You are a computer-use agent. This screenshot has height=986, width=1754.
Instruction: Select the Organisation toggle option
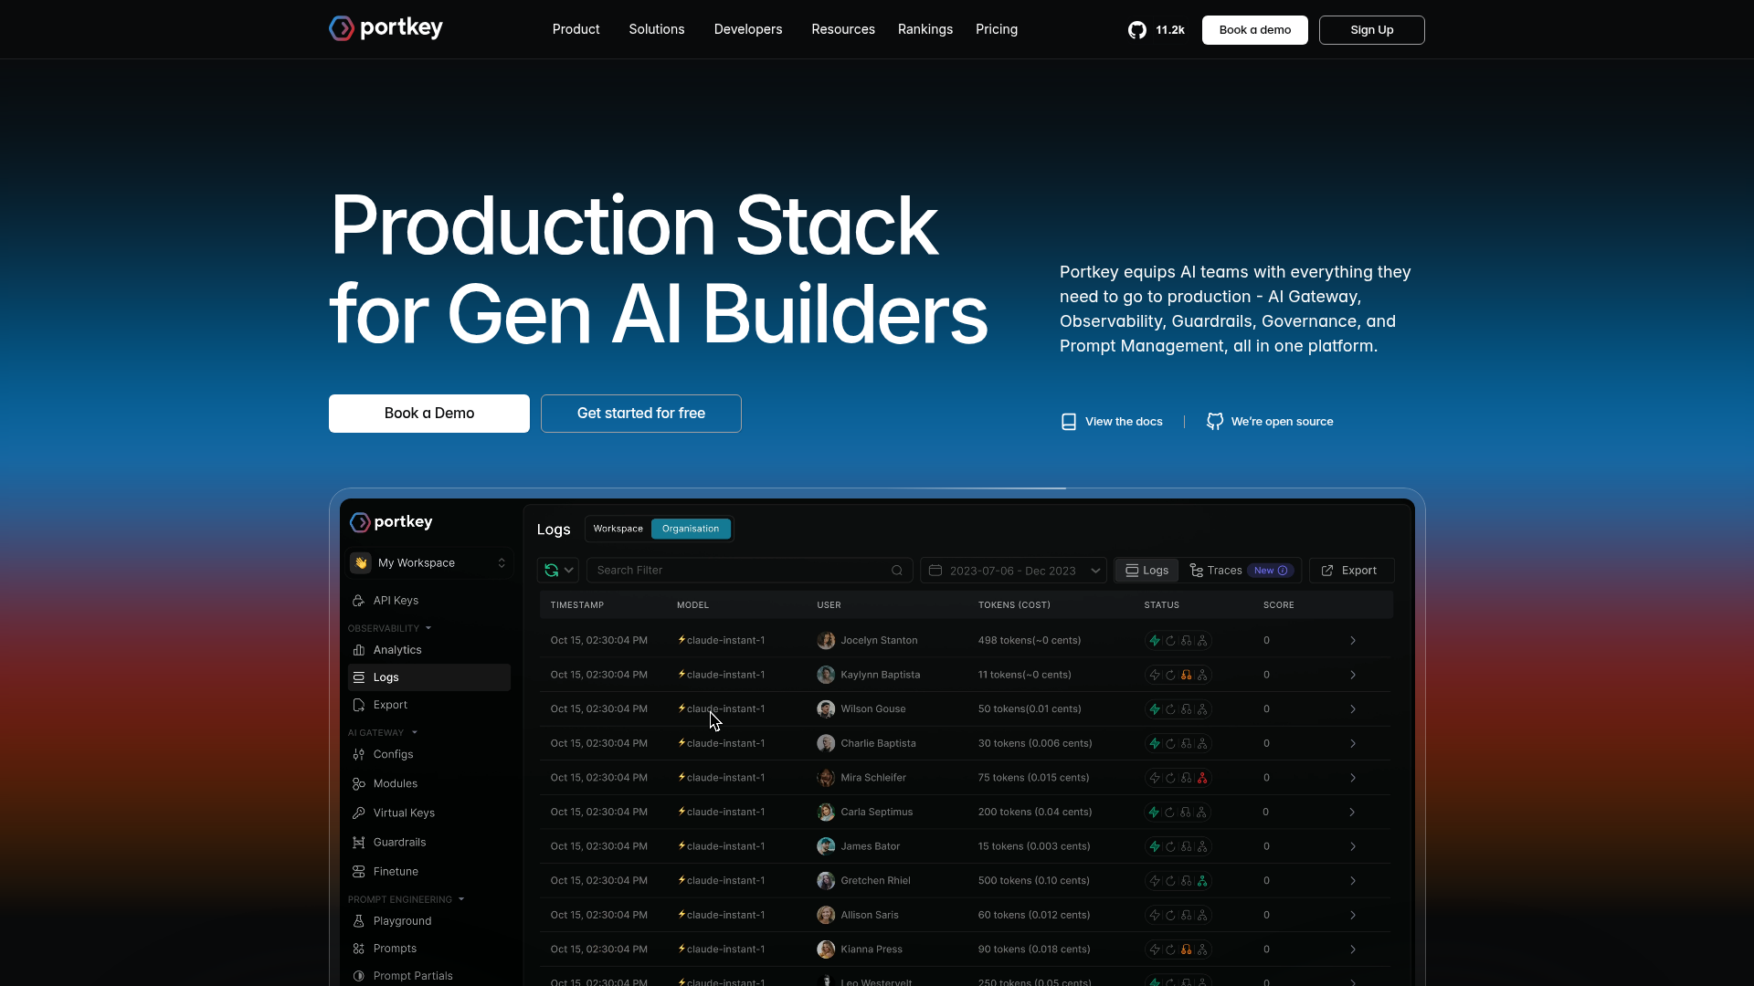691,529
